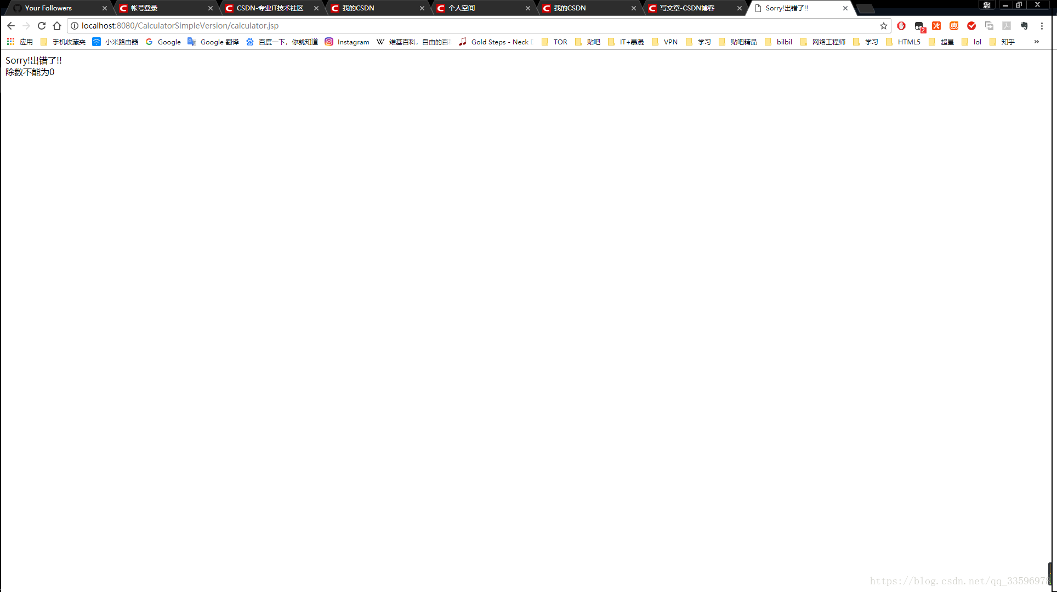Open the TOR bookmark folder
This screenshot has width=1057, height=592.
(554, 42)
